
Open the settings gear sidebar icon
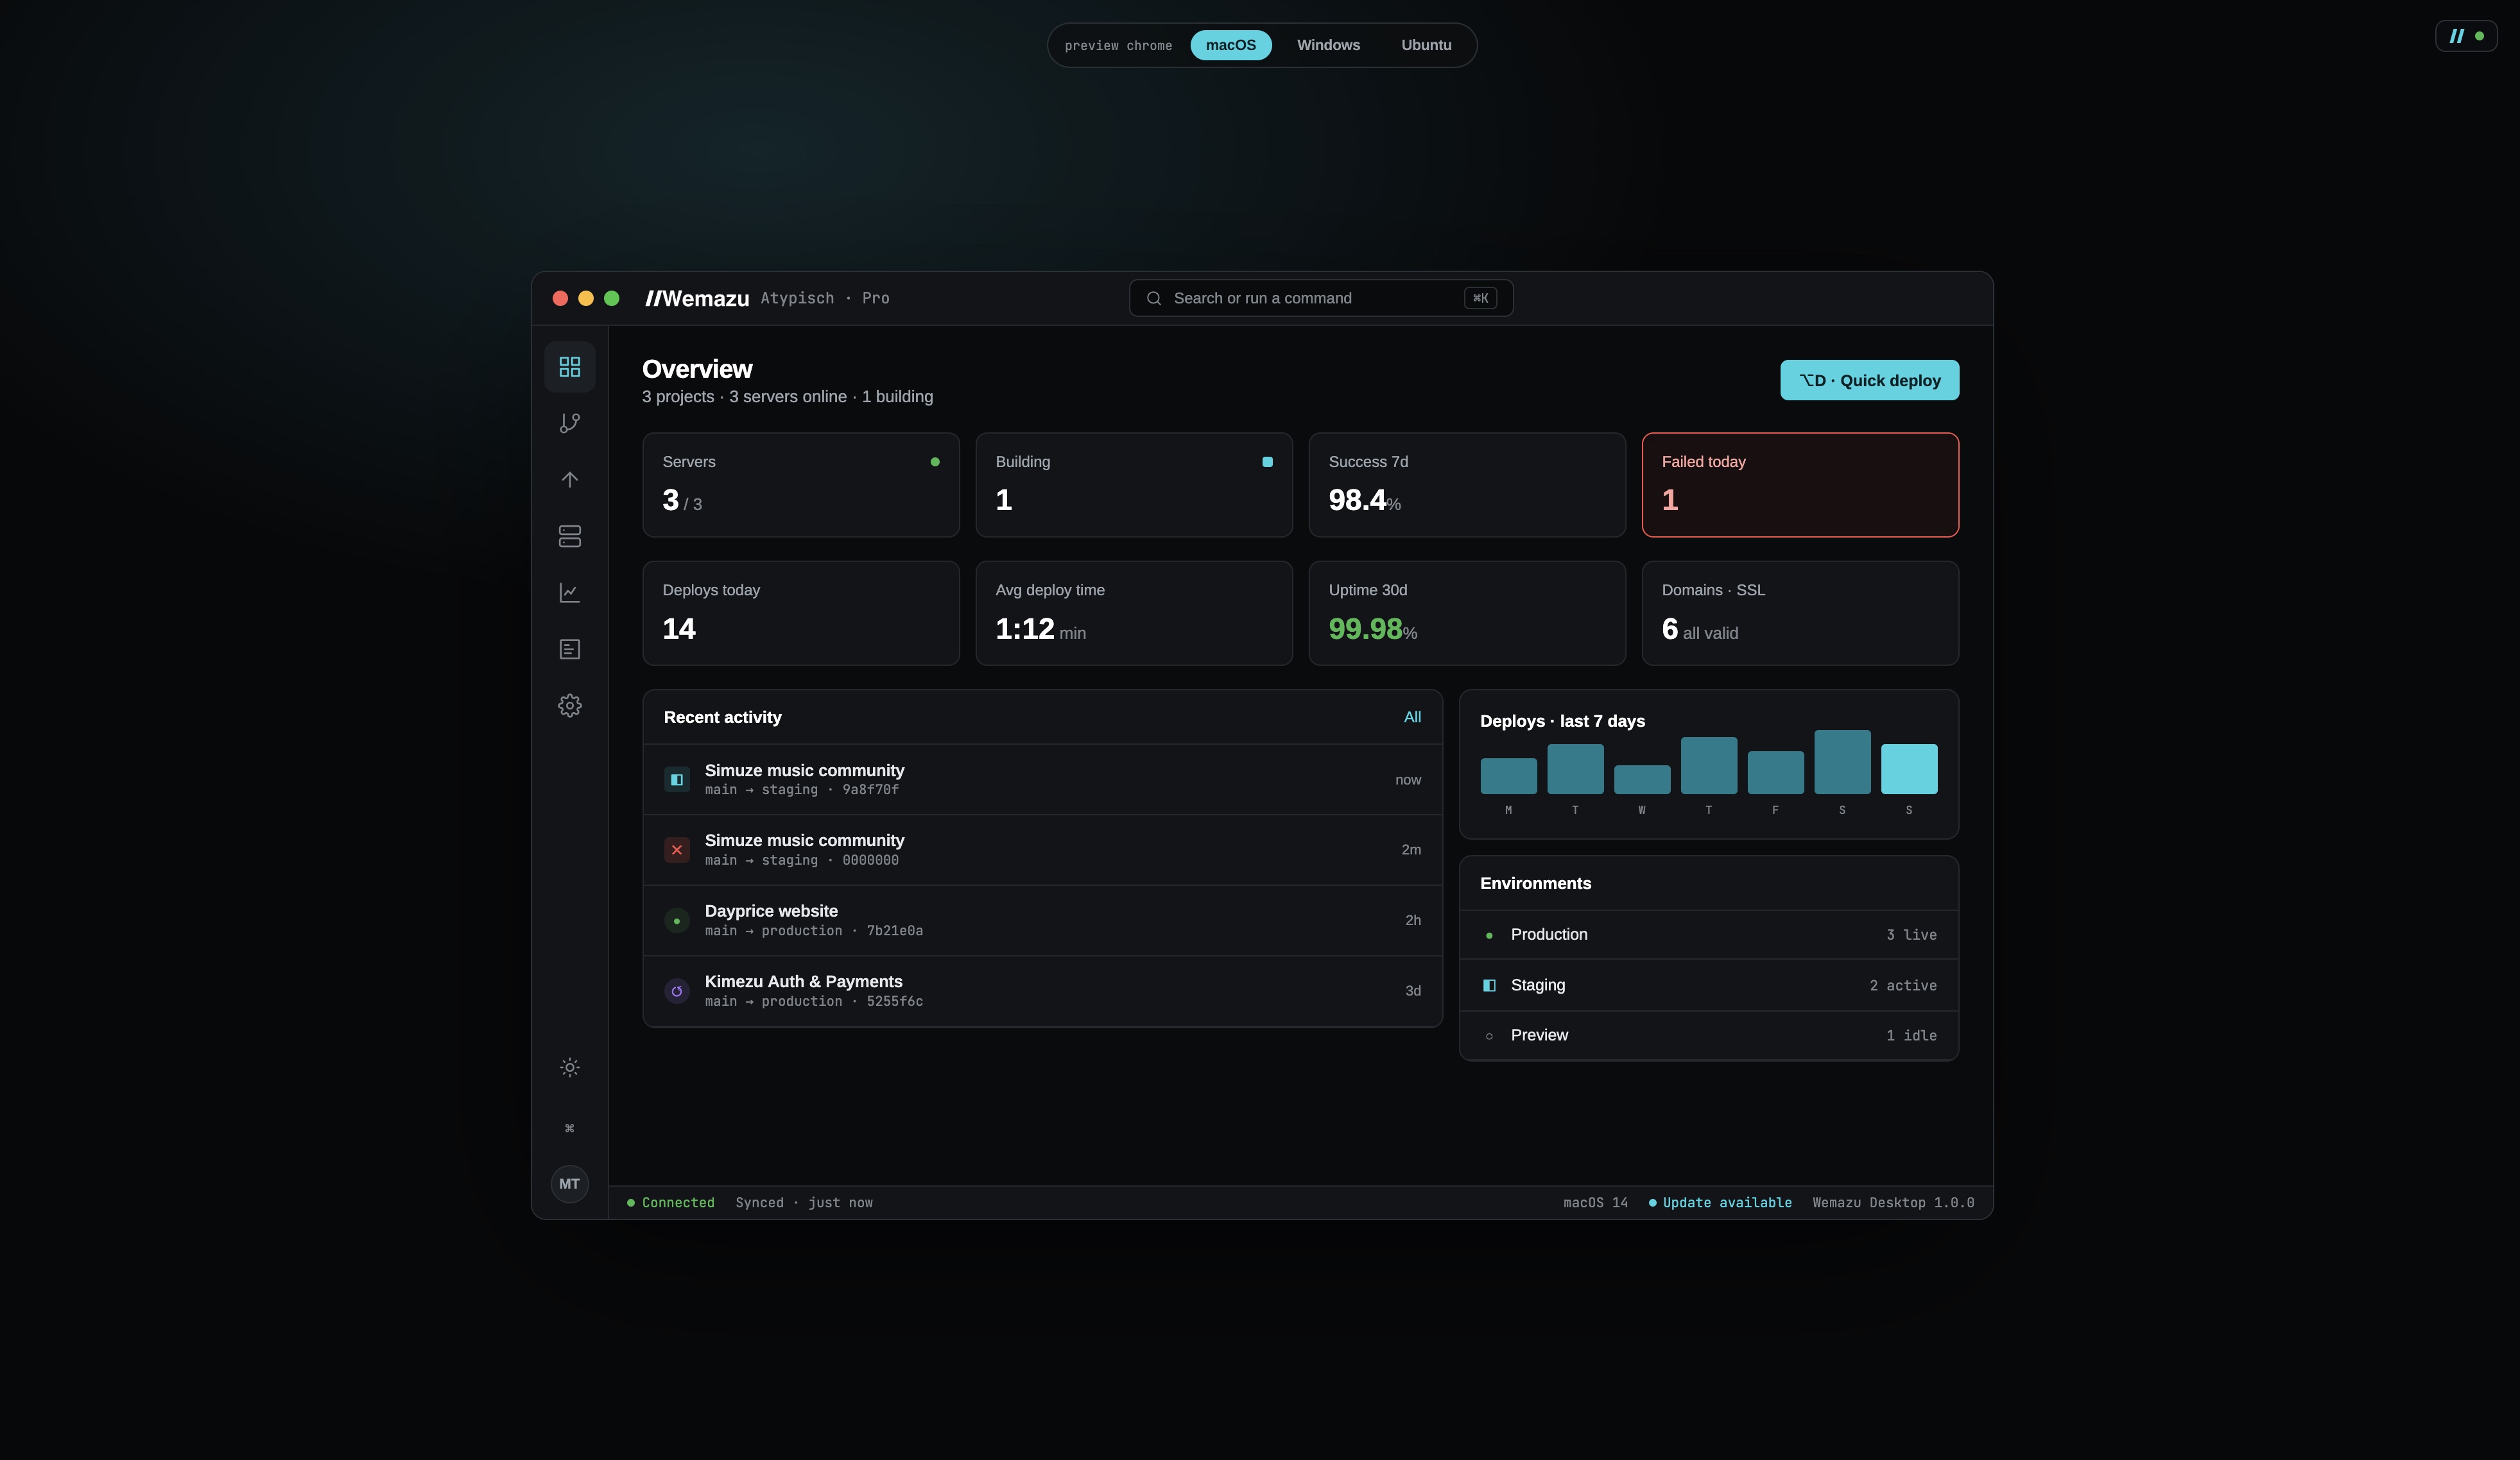tap(569, 706)
